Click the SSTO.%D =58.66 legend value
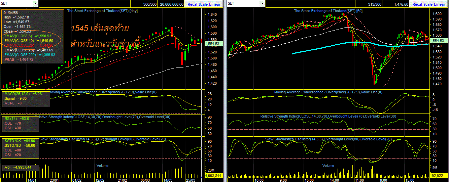449x182 pixels. (x=20, y=145)
